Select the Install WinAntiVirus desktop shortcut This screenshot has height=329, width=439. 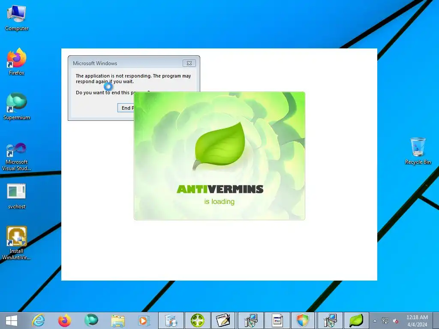click(x=17, y=243)
